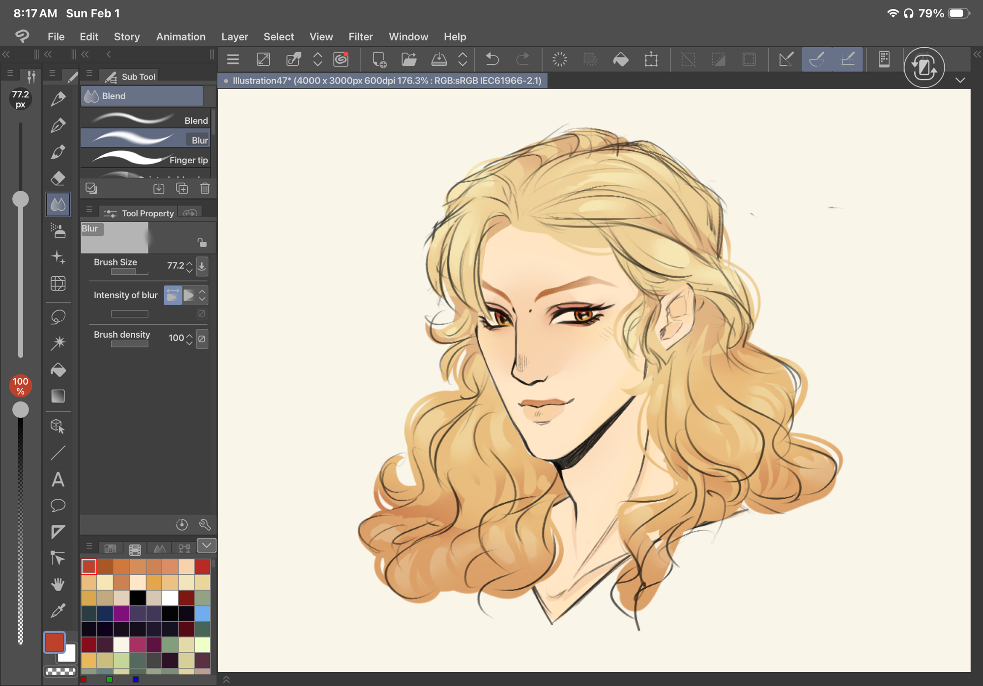
Task: Toggle the Tool Property lock icon
Action: pos(202,242)
